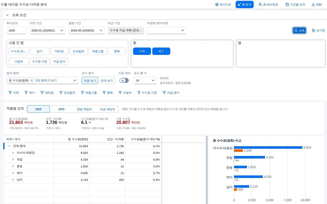Viewport: 327px width, 204px height.
Task: Select the 지급 방식 dimension chip
Action: [x=59, y=61]
